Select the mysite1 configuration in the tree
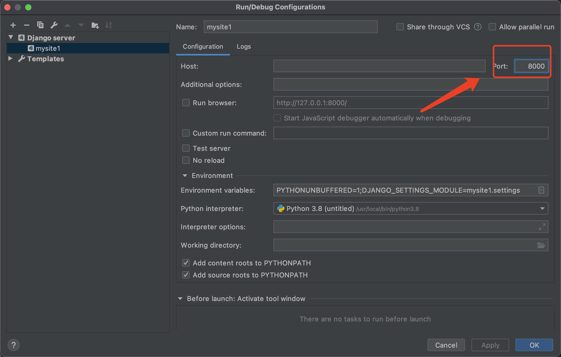Screen dimensions: 561x357 (x=88, y=48)
